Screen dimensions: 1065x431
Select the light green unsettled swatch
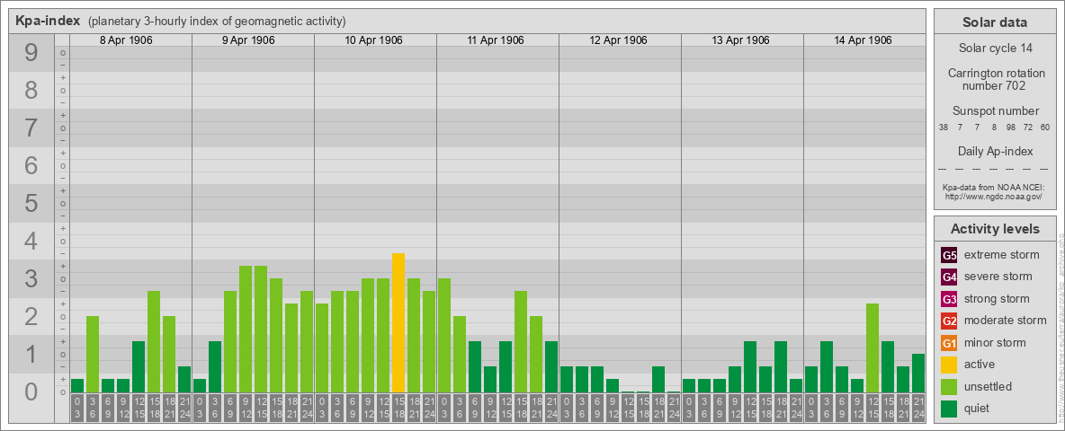(x=949, y=386)
